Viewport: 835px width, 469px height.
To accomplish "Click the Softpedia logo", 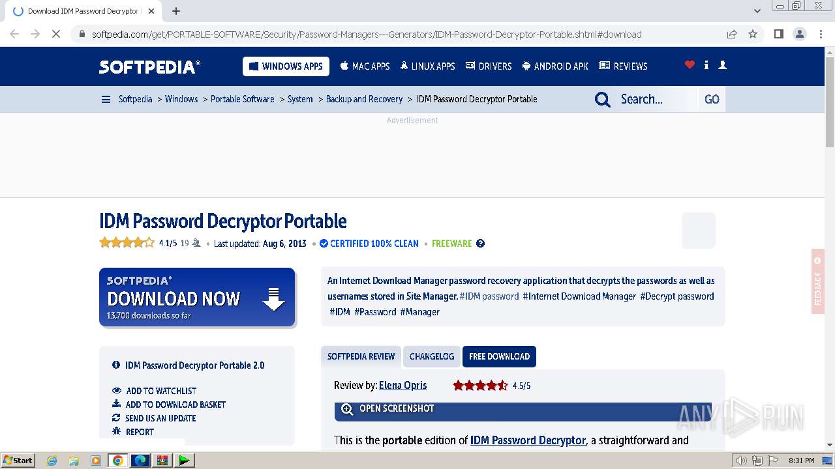I will point(149,66).
